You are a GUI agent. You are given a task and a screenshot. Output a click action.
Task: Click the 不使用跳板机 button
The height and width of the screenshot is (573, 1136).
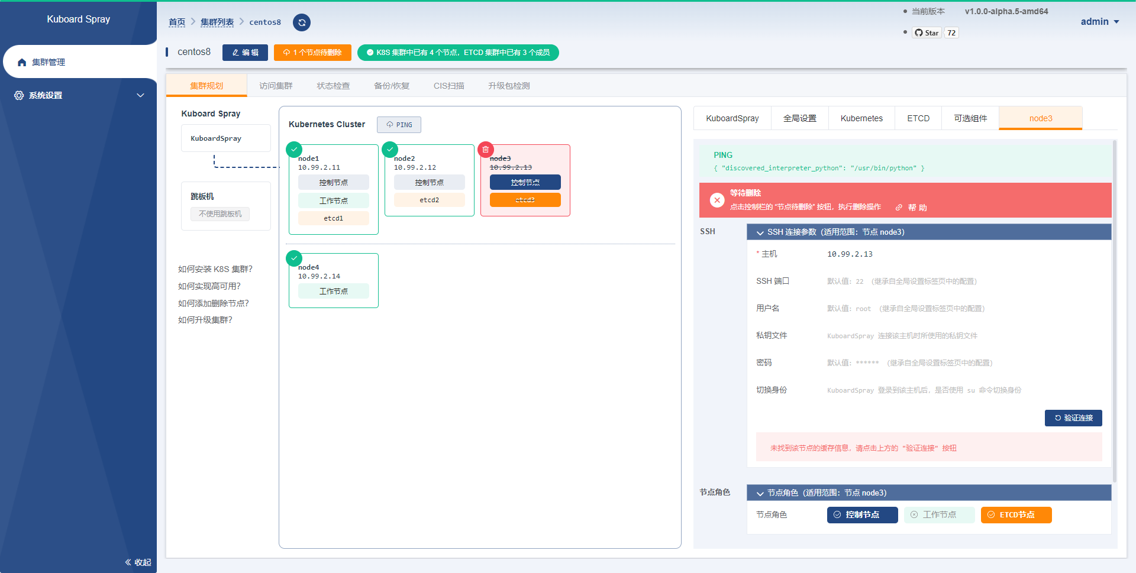coord(220,214)
